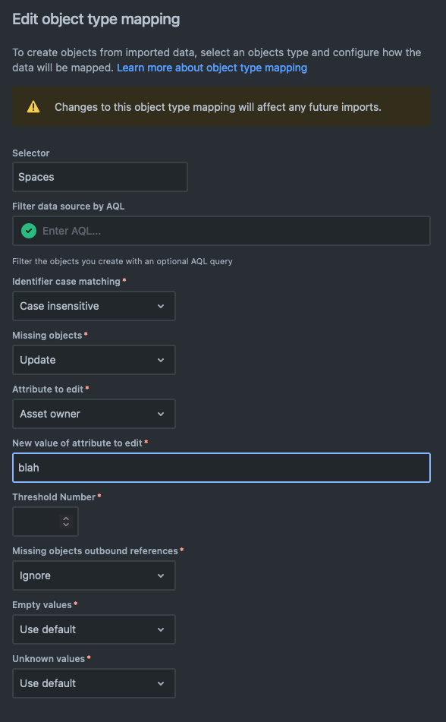Click the Identifier case matching chevron icon
446x722 pixels.
tap(161, 305)
